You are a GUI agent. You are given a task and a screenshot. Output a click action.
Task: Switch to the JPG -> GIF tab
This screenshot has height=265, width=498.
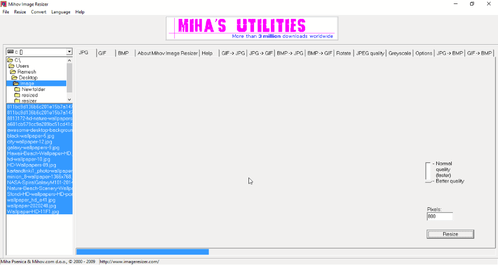pyautogui.click(x=261, y=53)
